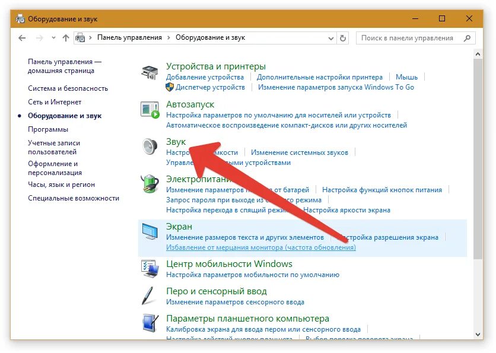The width and height of the screenshot is (496, 353).
Task: Open Мышь settings link
Action: (x=406, y=77)
